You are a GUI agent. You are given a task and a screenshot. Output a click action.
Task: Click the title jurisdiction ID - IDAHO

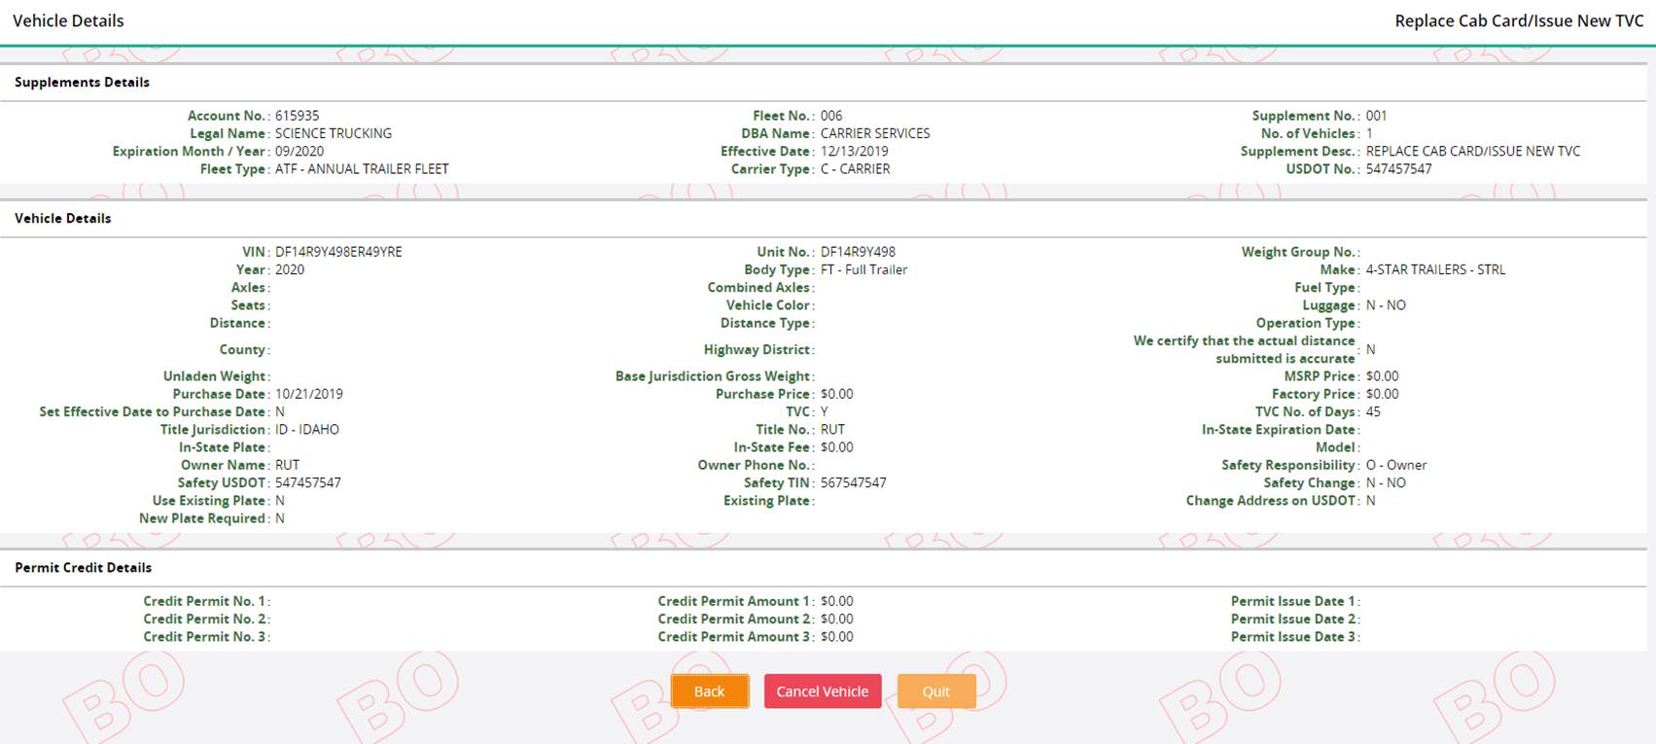(x=306, y=430)
